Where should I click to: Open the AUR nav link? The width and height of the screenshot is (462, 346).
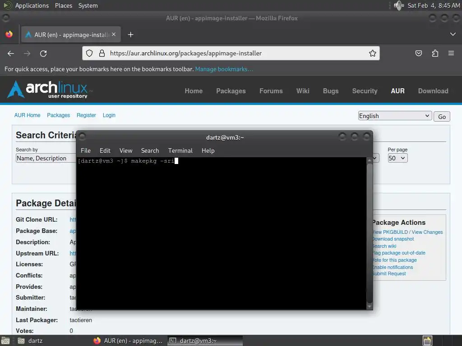[398, 91]
